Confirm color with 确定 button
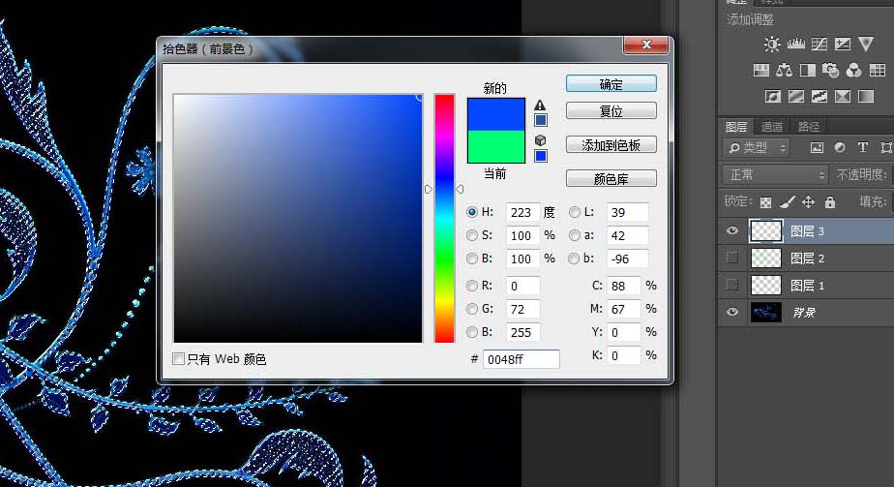This screenshot has height=487, width=894. point(611,84)
